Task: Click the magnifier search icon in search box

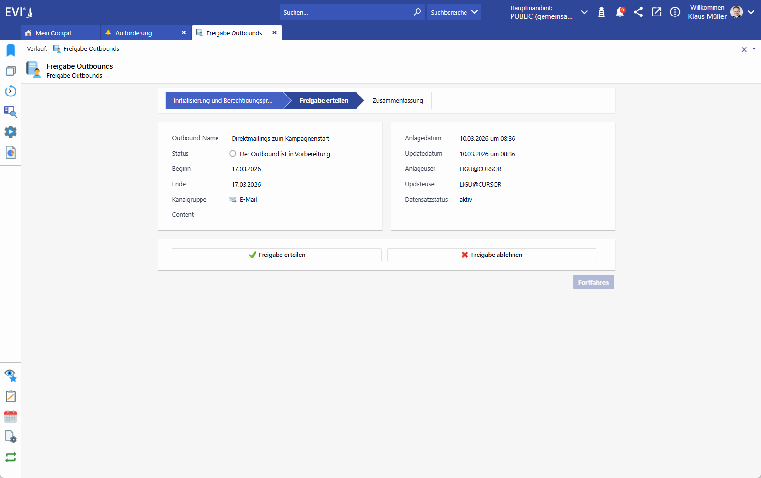Action: click(x=417, y=12)
